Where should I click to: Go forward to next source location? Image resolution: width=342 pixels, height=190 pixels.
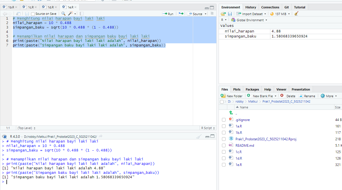tap(10, 14)
